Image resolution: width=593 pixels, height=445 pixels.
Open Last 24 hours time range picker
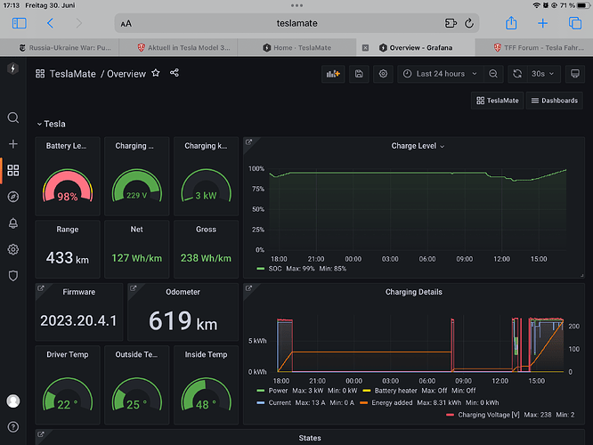tap(440, 74)
